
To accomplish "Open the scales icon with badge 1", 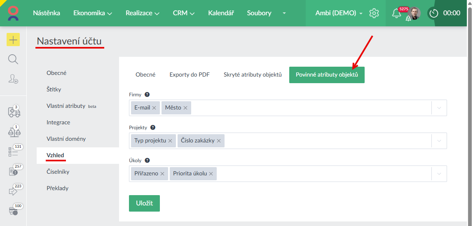I will click(x=14, y=132).
